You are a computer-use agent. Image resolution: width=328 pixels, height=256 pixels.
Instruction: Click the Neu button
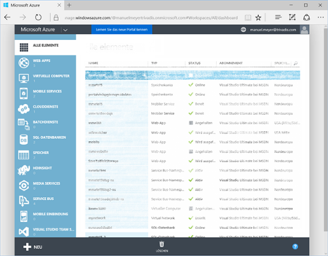coord(33,247)
